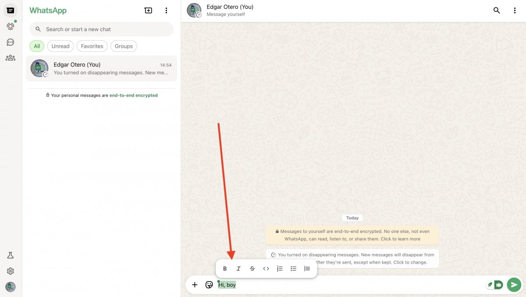Viewport: 526px width, 297px height.
Task: Open the Status updates icon
Action: coord(11,26)
